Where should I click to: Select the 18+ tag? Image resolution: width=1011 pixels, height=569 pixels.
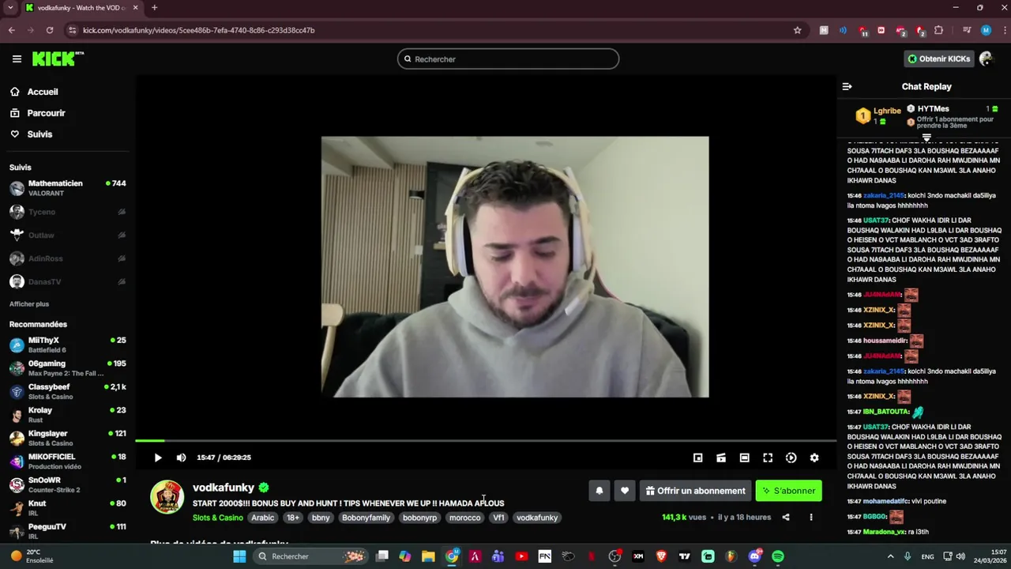(293, 518)
